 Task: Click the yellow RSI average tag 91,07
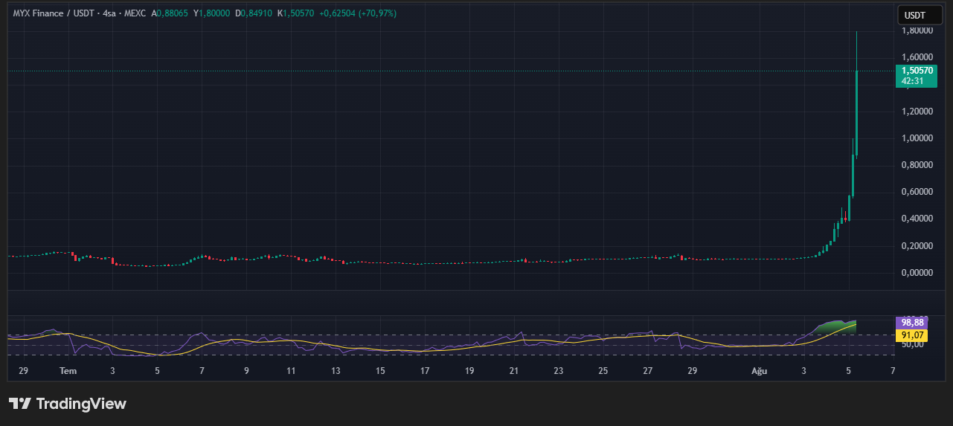912,335
